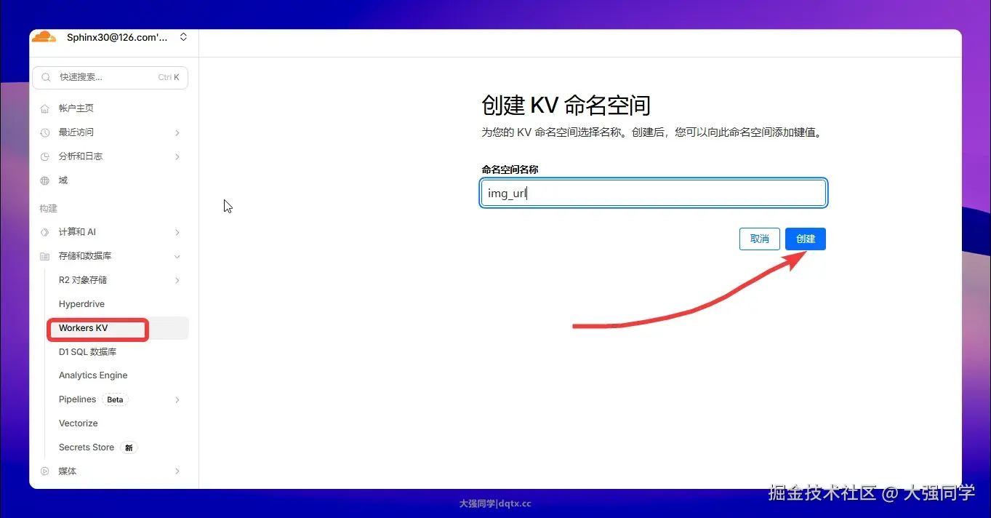Click the Ctrl K shortcut hint
991x518 pixels.
coord(169,77)
